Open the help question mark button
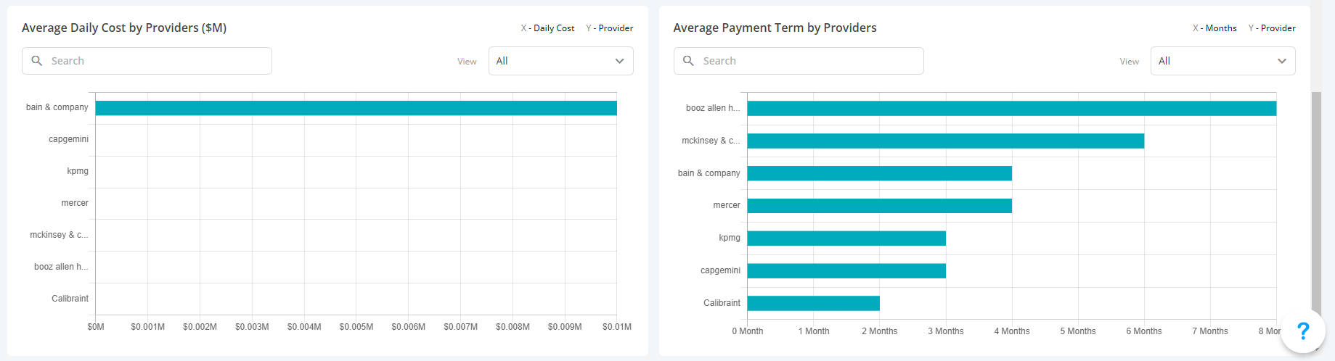 1303,331
